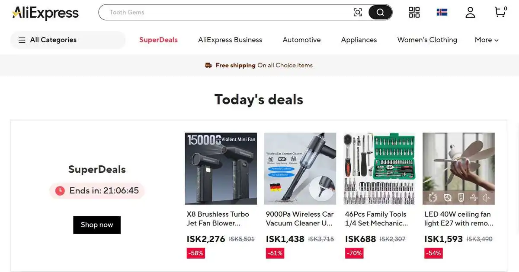The image size is (519, 272).
Task: Click the search magnifier button
Action: pos(380,13)
